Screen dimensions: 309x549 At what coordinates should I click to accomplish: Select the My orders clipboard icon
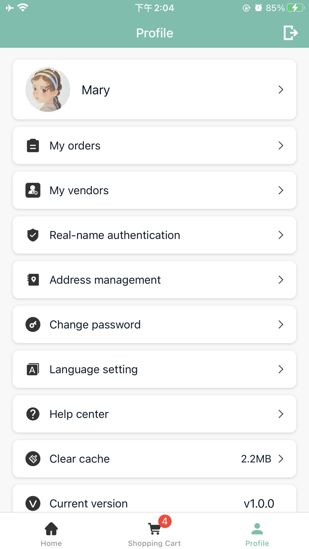click(33, 146)
